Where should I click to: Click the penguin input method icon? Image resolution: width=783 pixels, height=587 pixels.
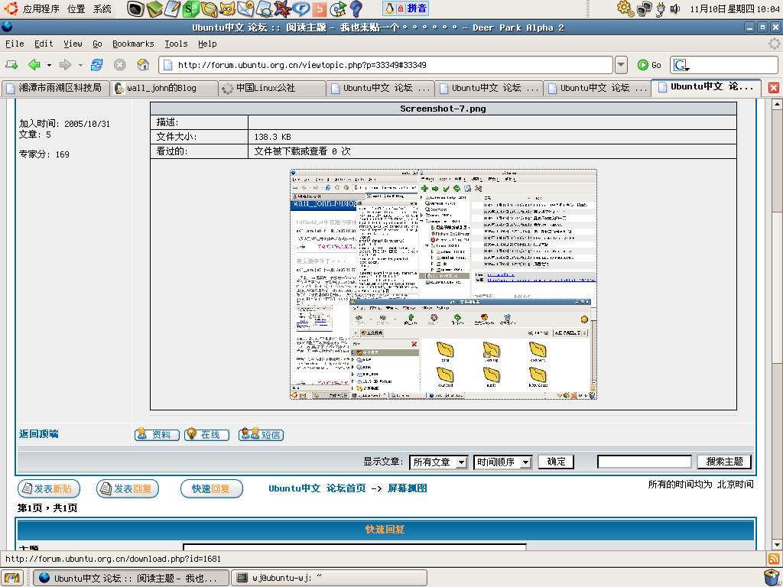click(x=389, y=8)
